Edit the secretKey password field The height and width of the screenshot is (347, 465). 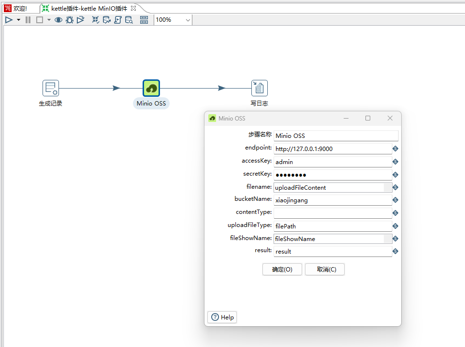coord(333,175)
